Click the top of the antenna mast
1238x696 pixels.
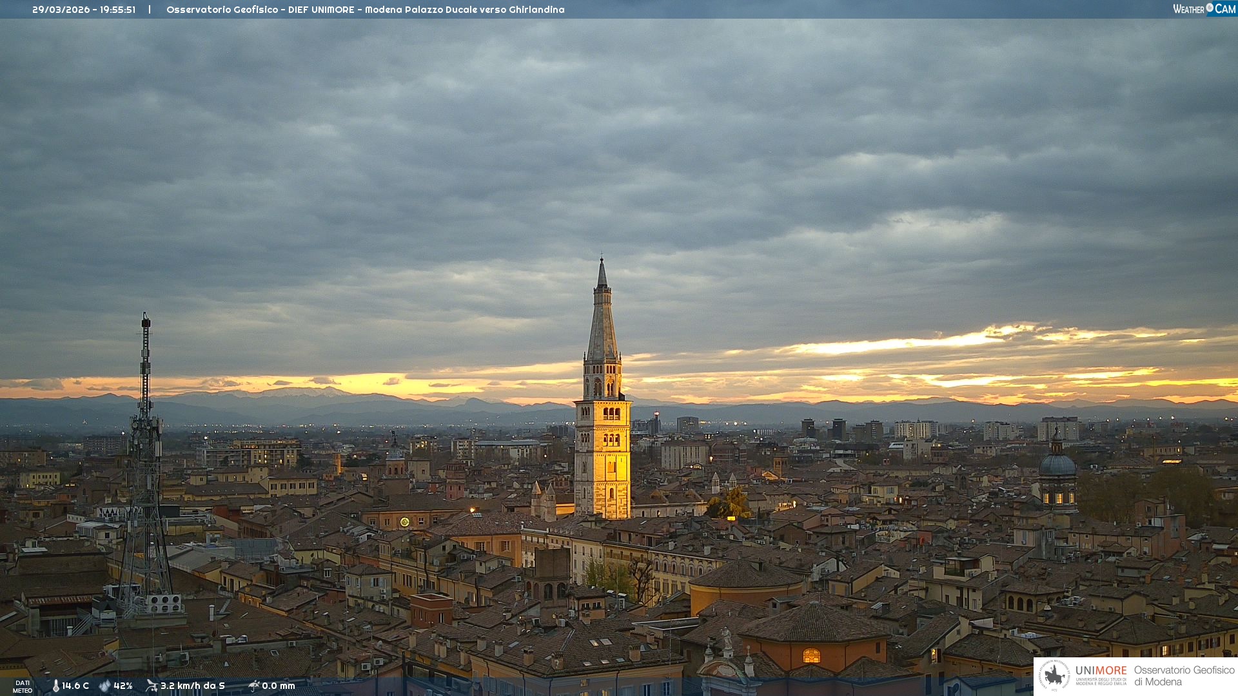146,317
